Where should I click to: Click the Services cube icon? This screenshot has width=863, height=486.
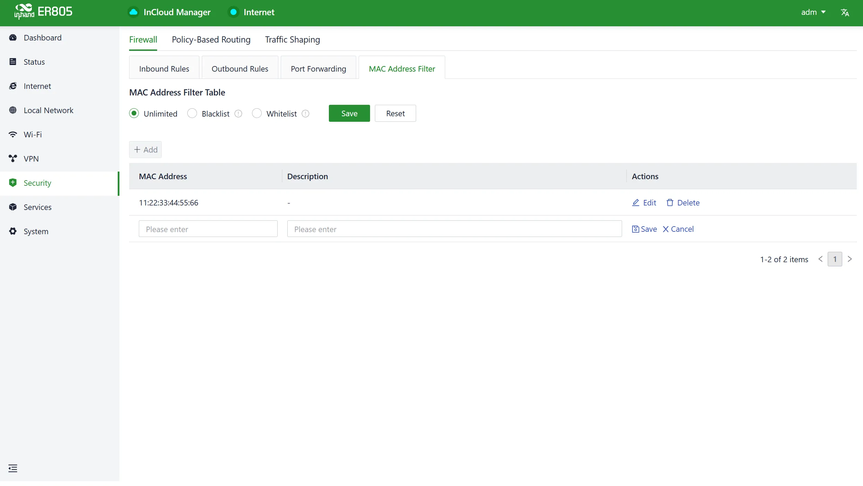[13, 207]
